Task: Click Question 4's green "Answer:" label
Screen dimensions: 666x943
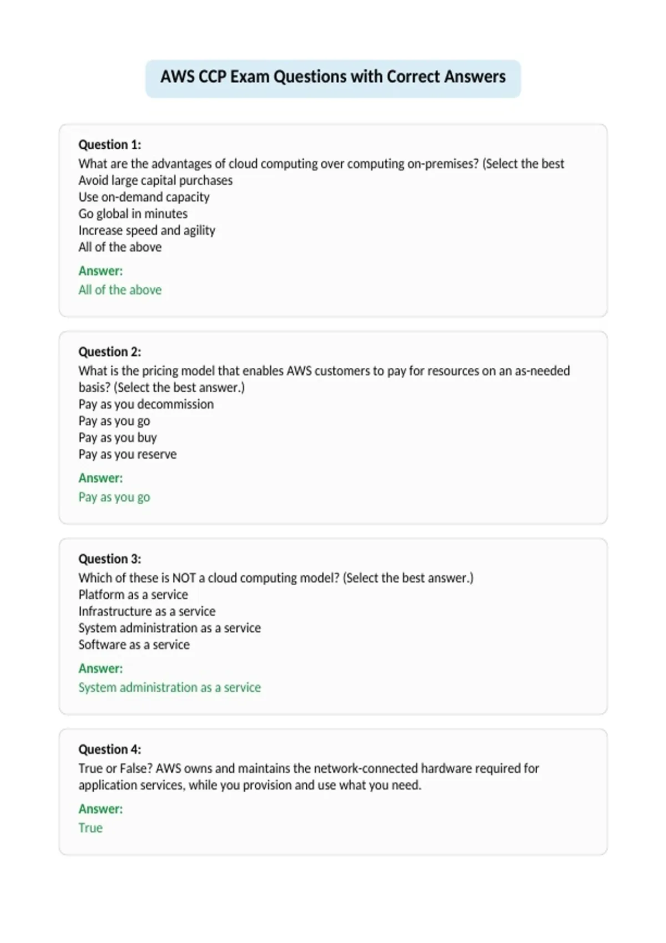Action: point(100,809)
